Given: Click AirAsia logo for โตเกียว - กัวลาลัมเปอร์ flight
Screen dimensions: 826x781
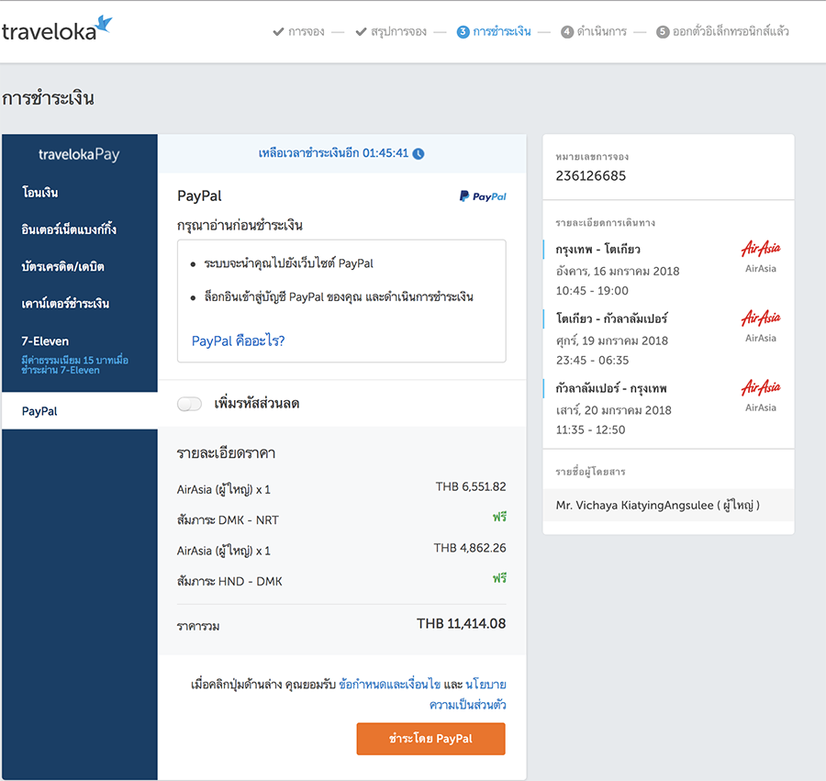Looking at the screenshot, I should [761, 318].
